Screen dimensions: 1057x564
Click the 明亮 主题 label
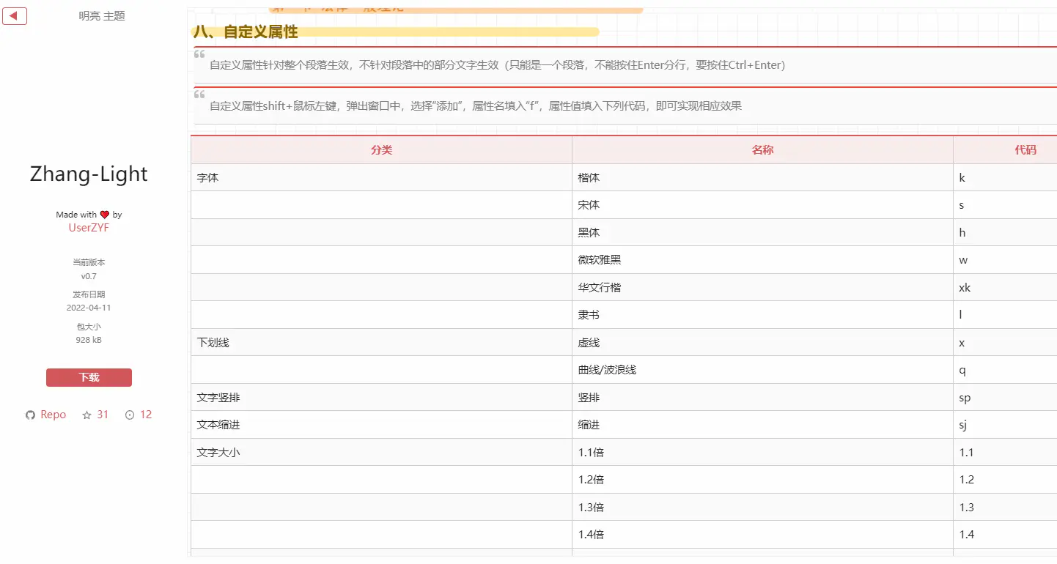point(102,16)
